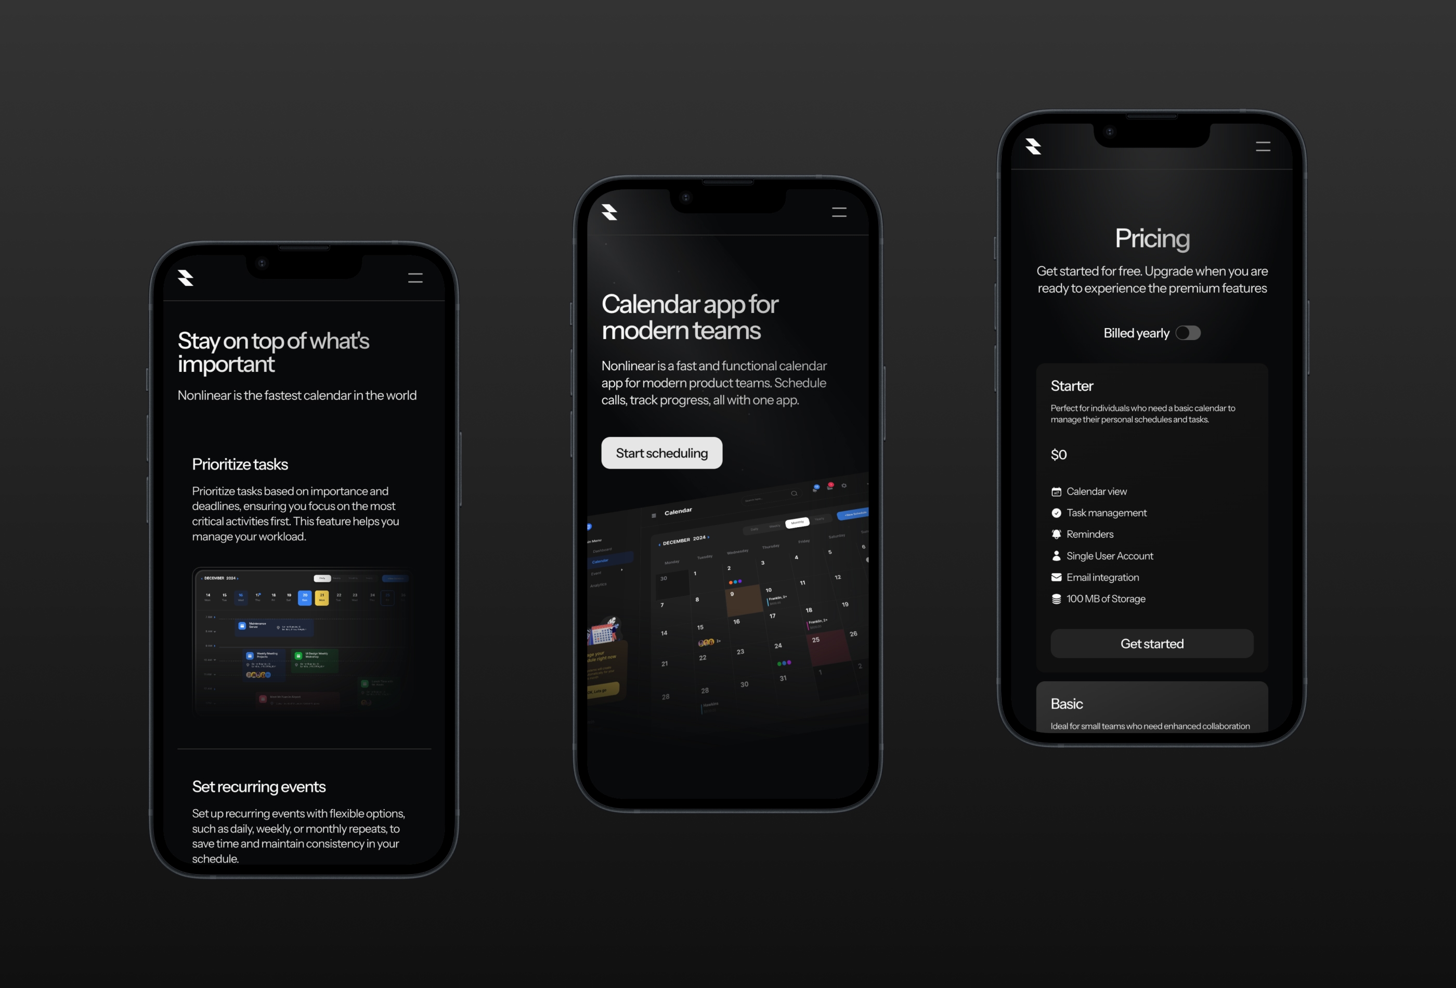This screenshot has width=1456, height=988.
Task: Click the Get started button in Starter plan
Action: coord(1151,643)
